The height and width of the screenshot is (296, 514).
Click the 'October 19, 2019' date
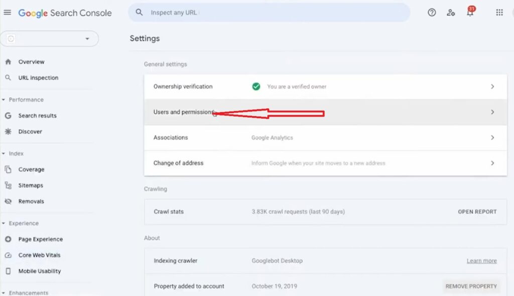point(275,286)
